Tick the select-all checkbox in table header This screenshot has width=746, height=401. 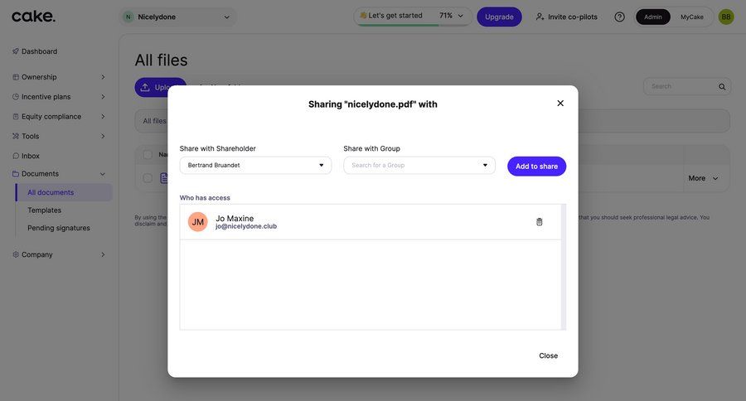pyautogui.click(x=148, y=154)
